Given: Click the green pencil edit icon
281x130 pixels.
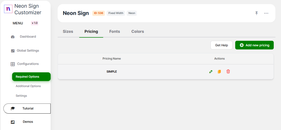Looking at the screenshot, I should tap(211, 72).
